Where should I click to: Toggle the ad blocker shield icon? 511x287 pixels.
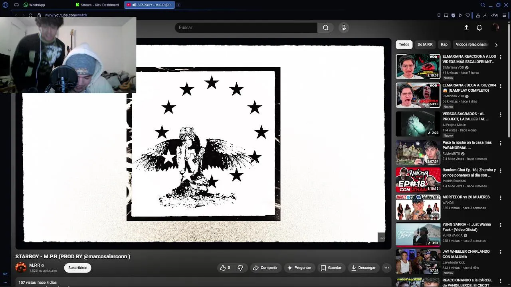point(453,15)
